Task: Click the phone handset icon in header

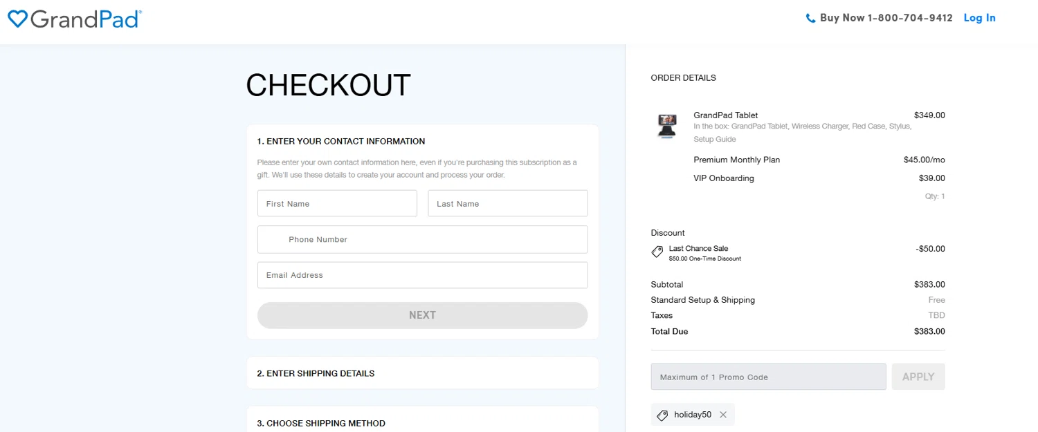Action: (810, 19)
